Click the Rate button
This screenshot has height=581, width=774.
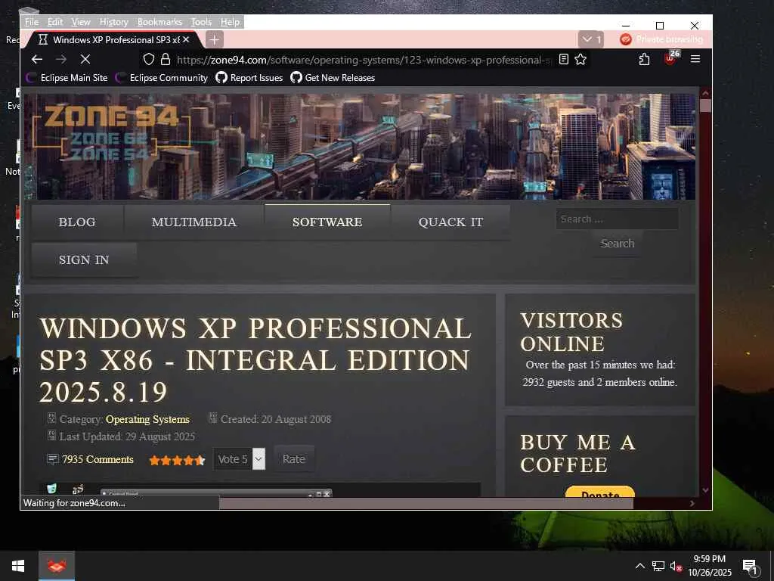click(x=294, y=459)
